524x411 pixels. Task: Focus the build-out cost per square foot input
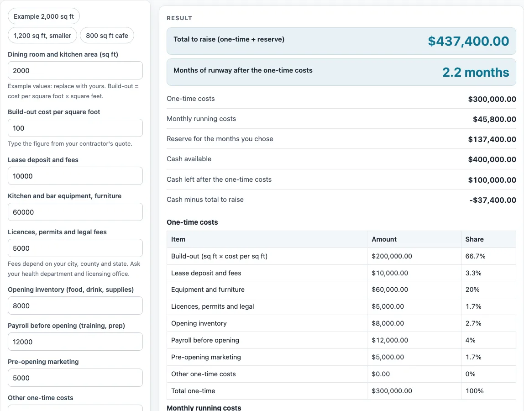click(75, 128)
